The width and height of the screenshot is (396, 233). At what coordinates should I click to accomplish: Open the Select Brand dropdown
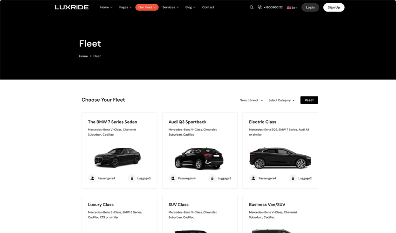coord(251,100)
